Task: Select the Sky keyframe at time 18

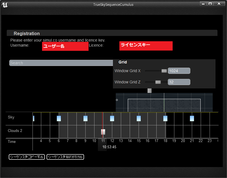Action: 165,118
